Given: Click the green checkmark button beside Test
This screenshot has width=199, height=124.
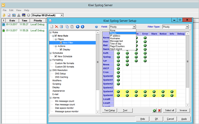Looking at the screenshot, I should [x=155, y=110].
